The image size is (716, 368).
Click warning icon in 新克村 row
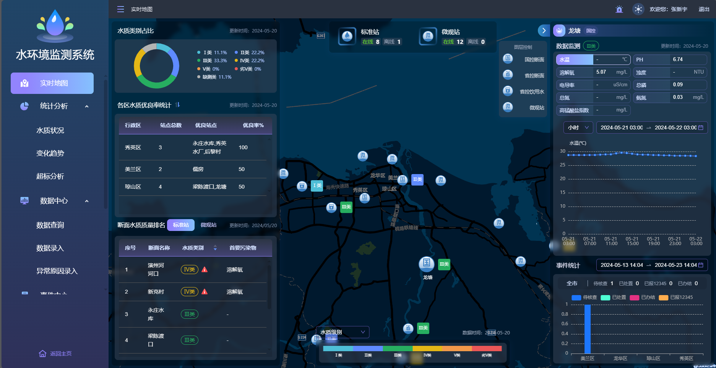coord(205,292)
